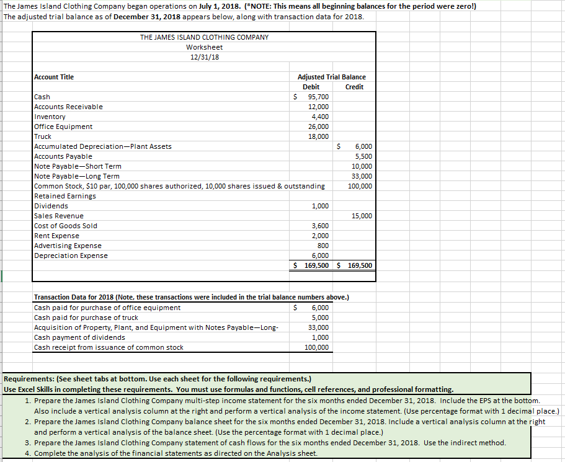This screenshot has height=462, width=565.
Task: Select the Depreciation Expense account label
Action: pos(71,255)
